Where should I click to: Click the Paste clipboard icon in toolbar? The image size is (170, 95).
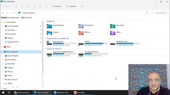[x=28, y=6]
